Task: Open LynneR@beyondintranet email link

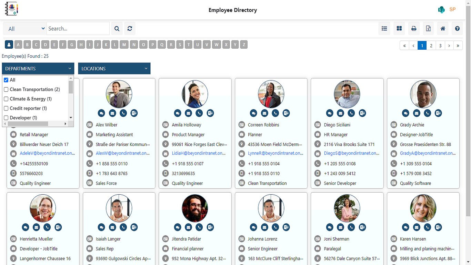Action: [275, 153]
